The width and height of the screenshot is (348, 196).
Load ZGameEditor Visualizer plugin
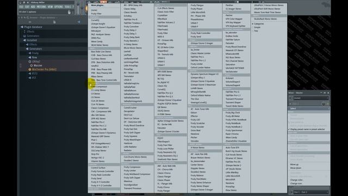click(236, 141)
